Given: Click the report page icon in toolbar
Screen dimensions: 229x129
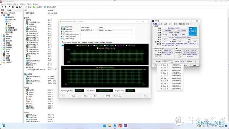Looking at the screenshot, I should tap(26, 7).
